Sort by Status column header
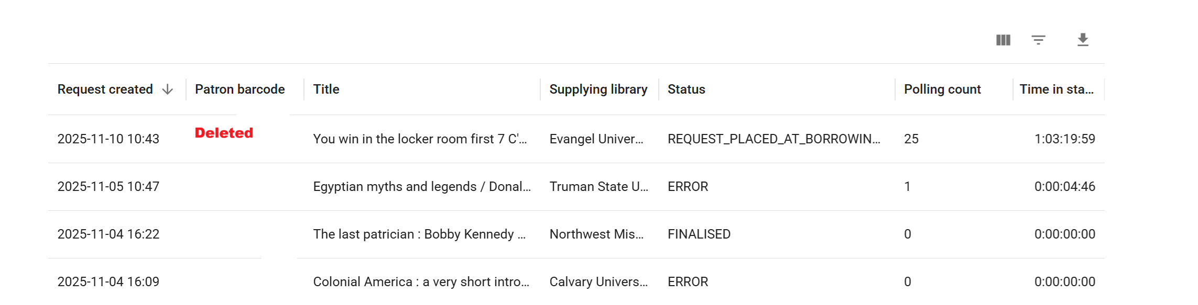 pos(686,89)
